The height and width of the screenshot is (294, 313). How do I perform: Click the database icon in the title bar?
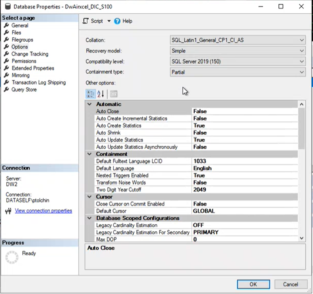8,7
